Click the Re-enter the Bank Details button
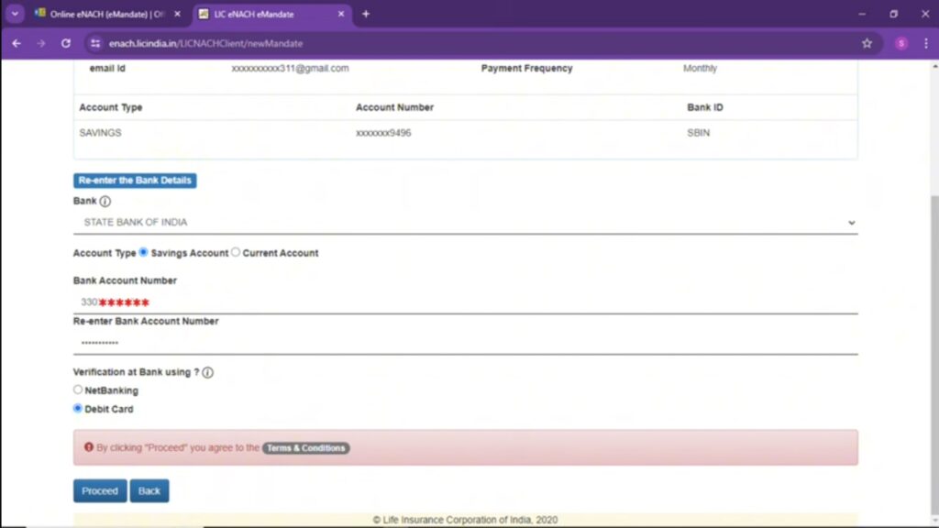Image resolution: width=939 pixels, height=528 pixels. 135,181
